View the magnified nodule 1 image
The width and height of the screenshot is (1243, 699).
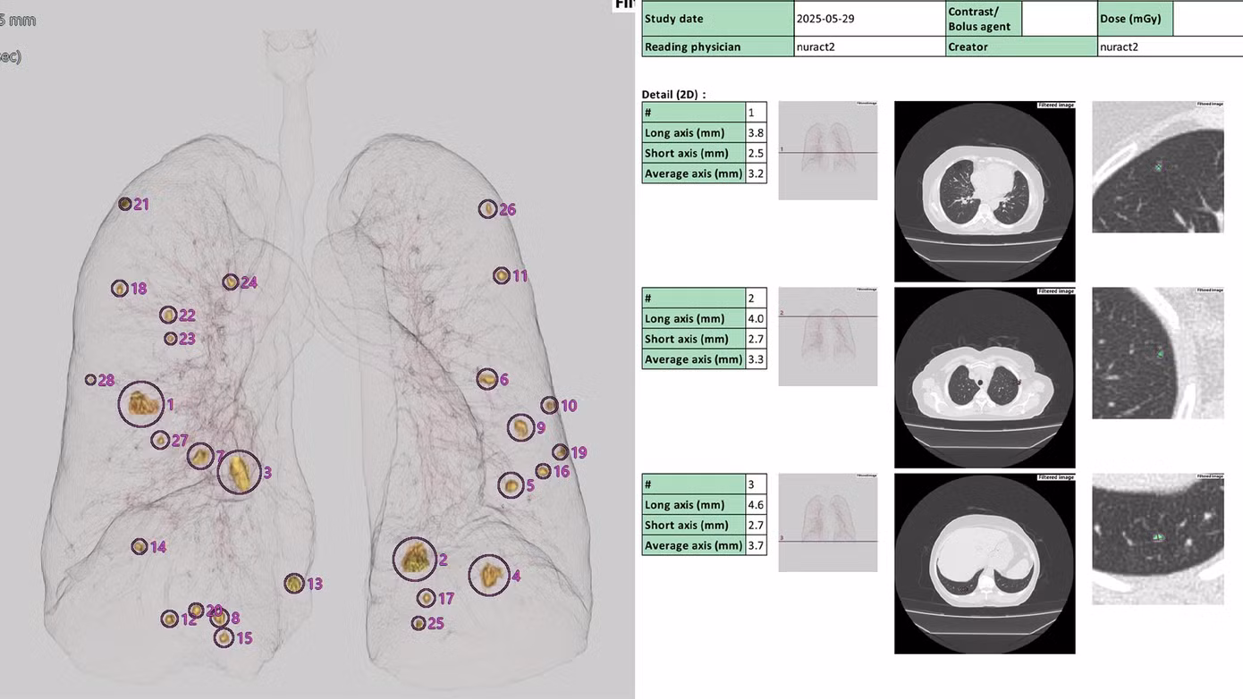[x=1158, y=166]
